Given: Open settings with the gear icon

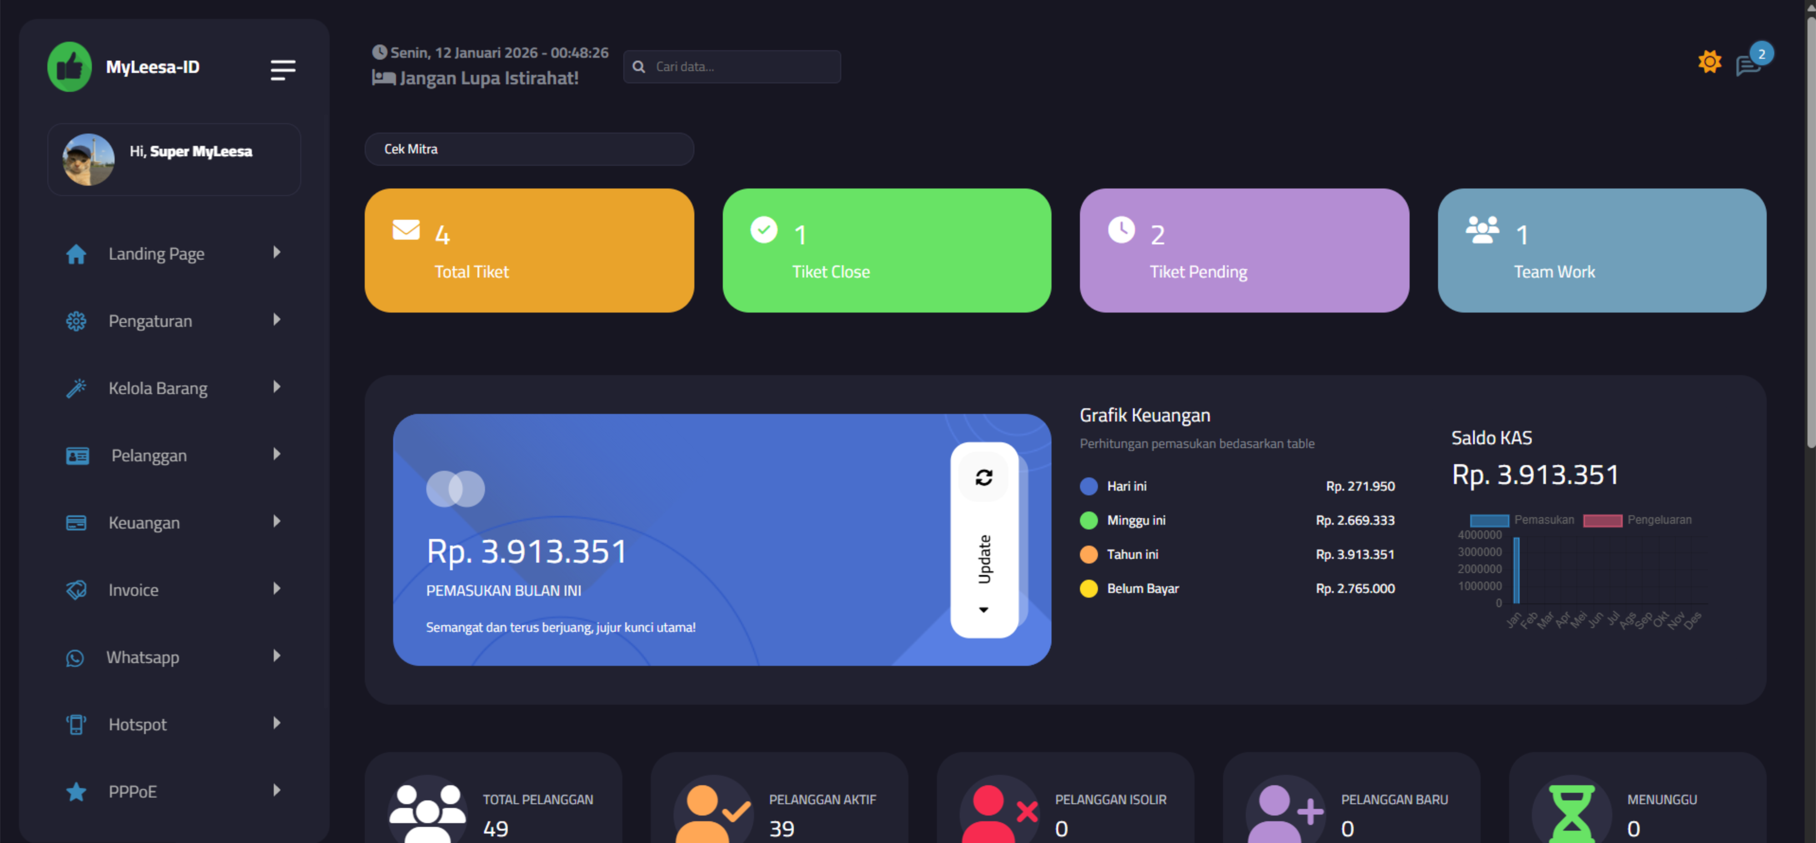Looking at the screenshot, I should pos(1709,61).
